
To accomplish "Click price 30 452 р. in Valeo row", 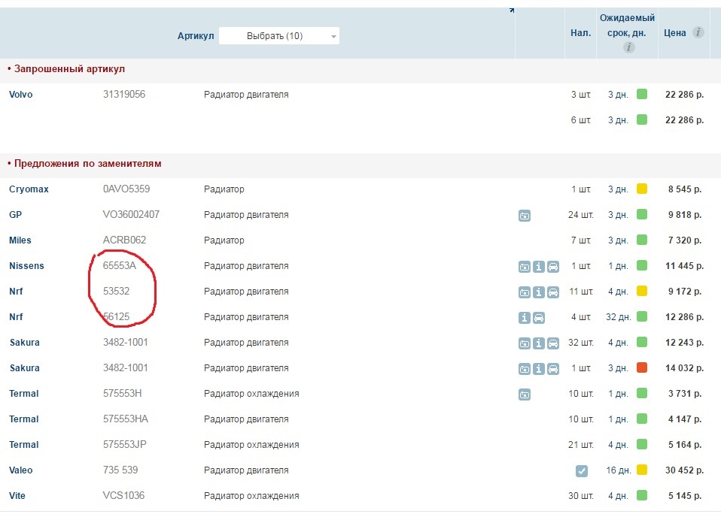I will pyautogui.click(x=684, y=470).
